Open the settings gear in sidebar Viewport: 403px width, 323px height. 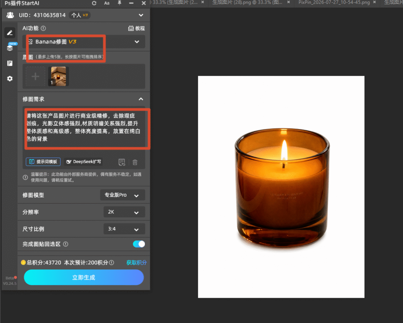[10, 79]
